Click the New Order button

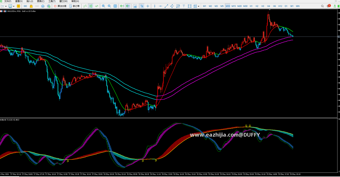point(74,6)
